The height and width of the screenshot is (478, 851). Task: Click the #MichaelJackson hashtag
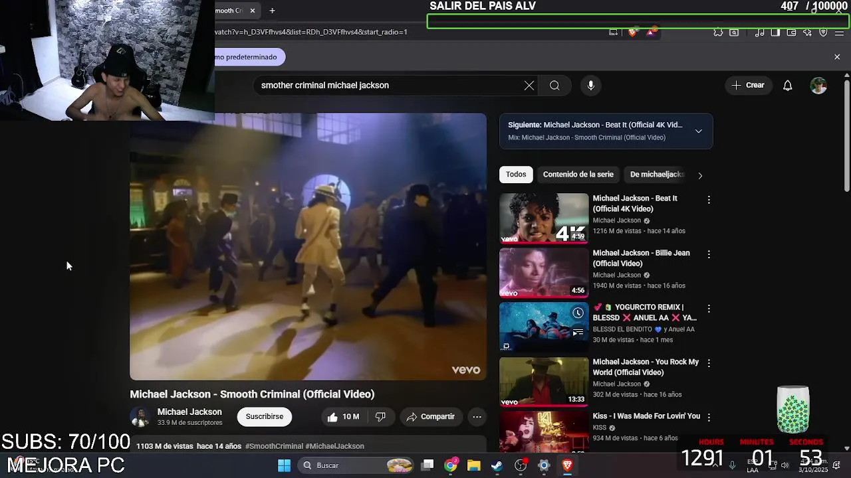[334, 446]
